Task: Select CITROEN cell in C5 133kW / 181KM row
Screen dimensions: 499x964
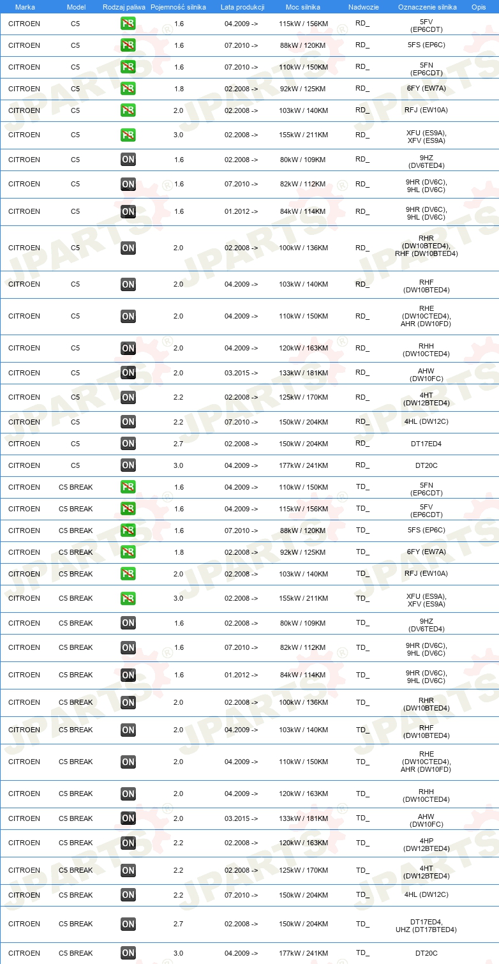Action: [x=24, y=373]
